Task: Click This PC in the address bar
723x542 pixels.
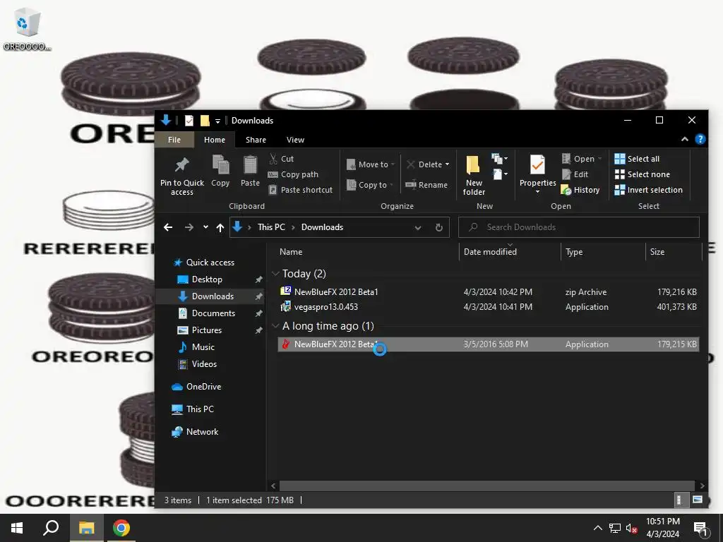Action: point(271,227)
